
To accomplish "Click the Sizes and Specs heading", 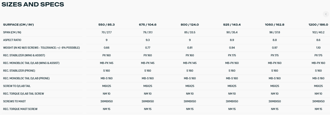I will pos(33,4).
